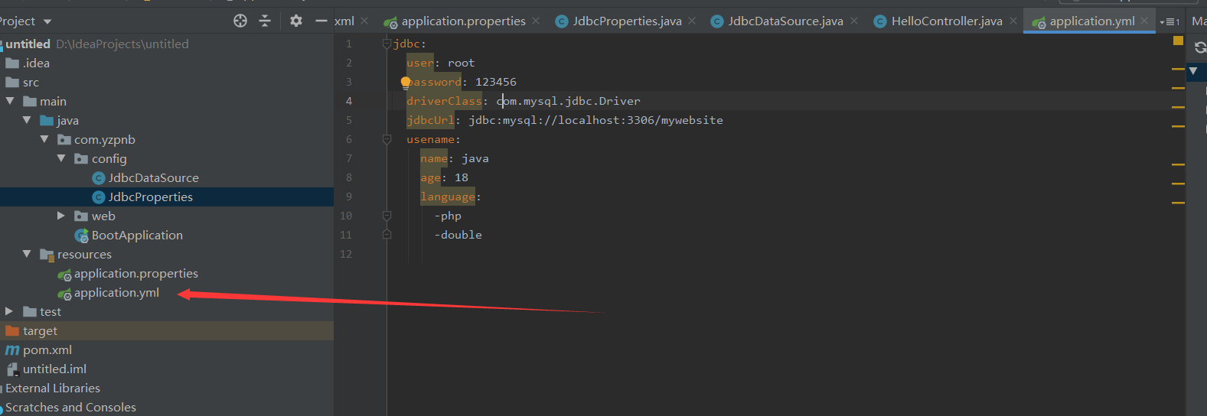
Task: Close the HelloController.java editor tab
Action: pos(1013,21)
